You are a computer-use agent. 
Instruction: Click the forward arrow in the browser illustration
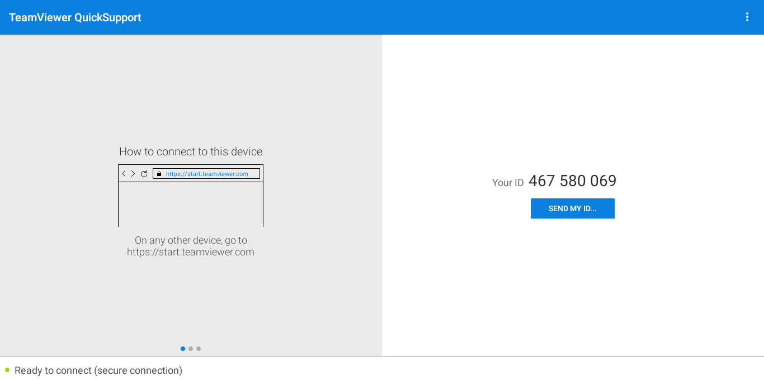pyautogui.click(x=133, y=174)
